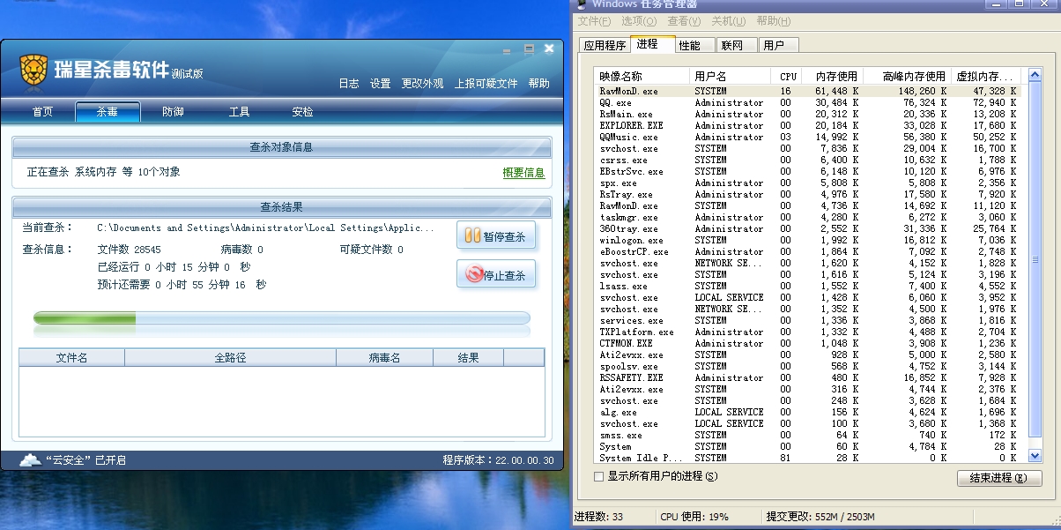Open Task Manager 查看(V) menu
The height and width of the screenshot is (530, 1061).
684,21
